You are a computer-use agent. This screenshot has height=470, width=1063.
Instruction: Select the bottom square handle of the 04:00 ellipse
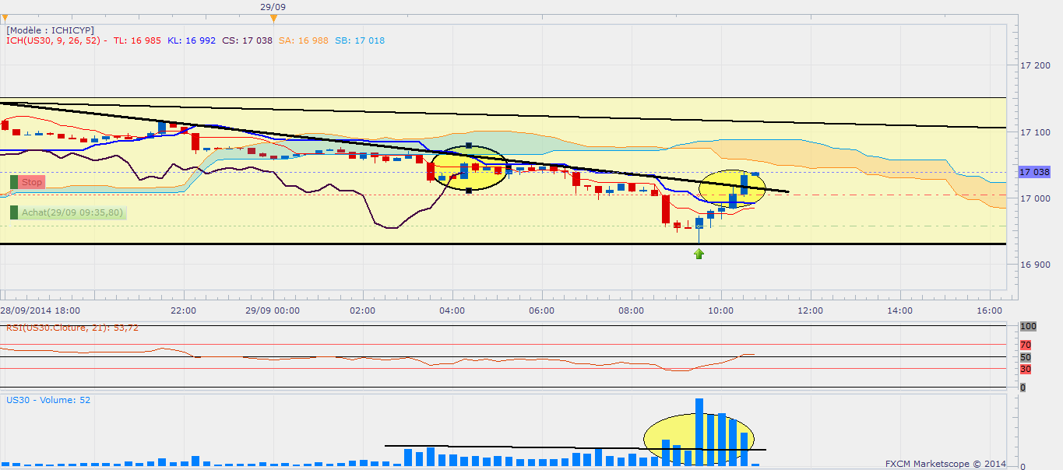pyautogui.click(x=469, y=191)
